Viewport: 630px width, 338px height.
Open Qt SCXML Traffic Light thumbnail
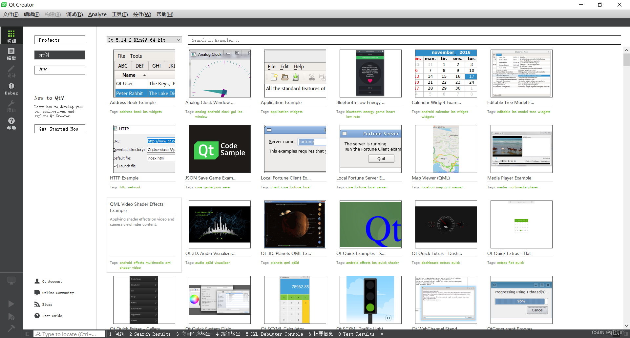(x=370, y=300)
